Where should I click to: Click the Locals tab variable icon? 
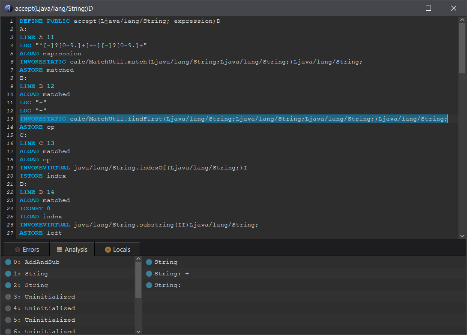108,250
